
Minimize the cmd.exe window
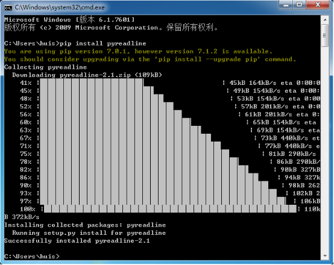pyautogui.click(x=286, y=5)
